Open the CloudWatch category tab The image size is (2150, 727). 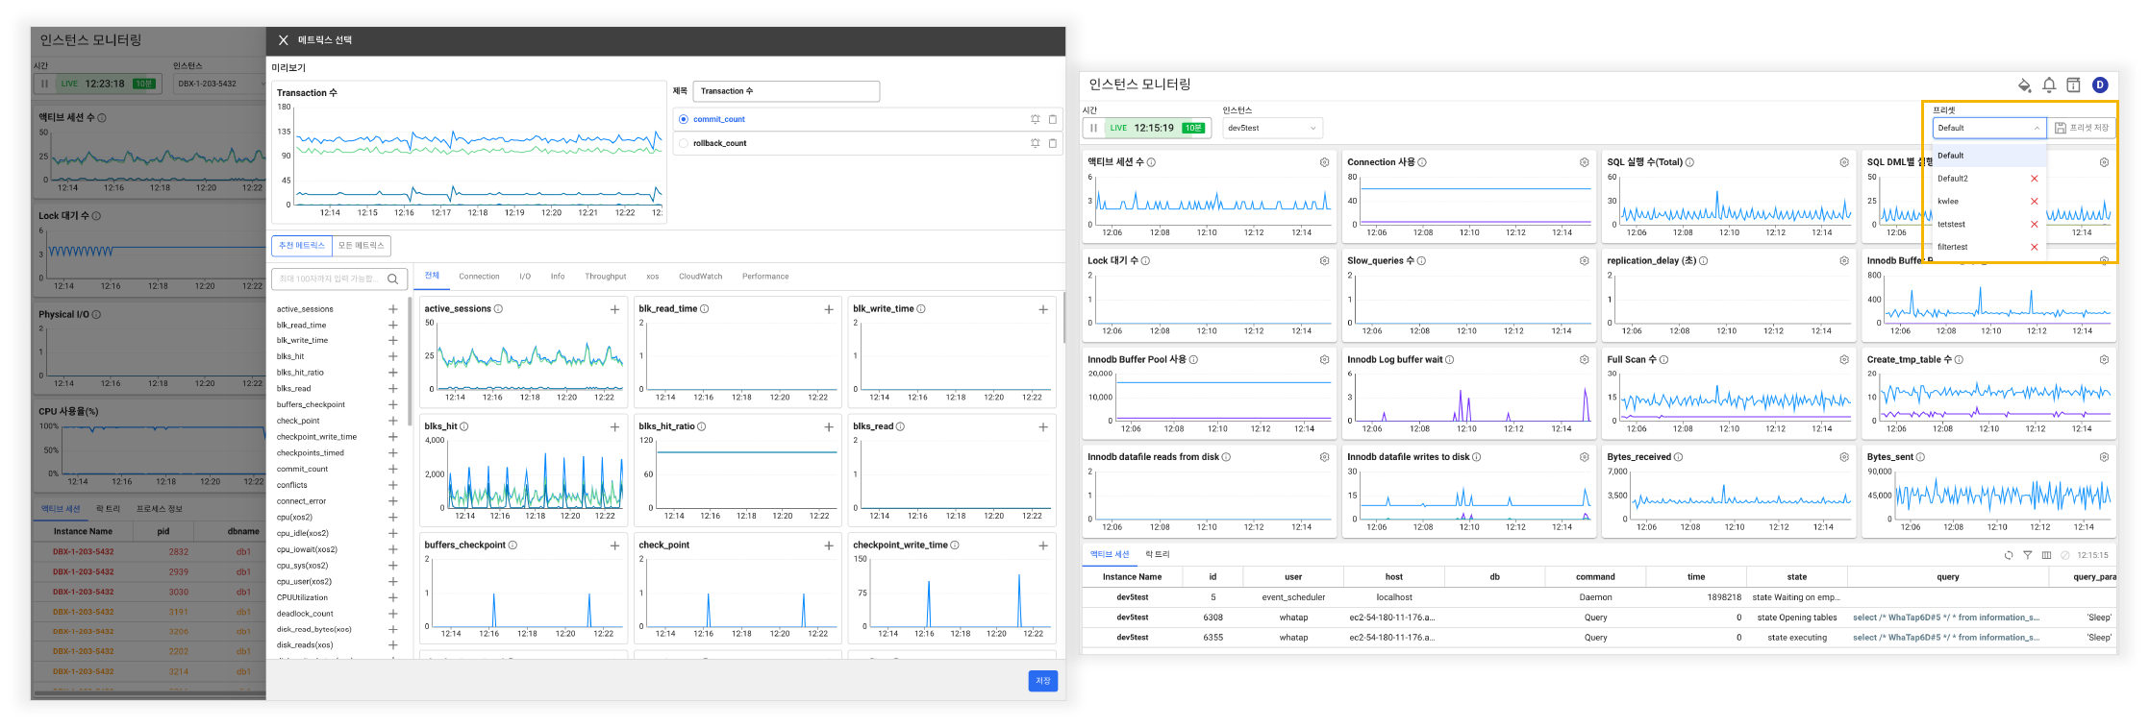click(700, 277)
